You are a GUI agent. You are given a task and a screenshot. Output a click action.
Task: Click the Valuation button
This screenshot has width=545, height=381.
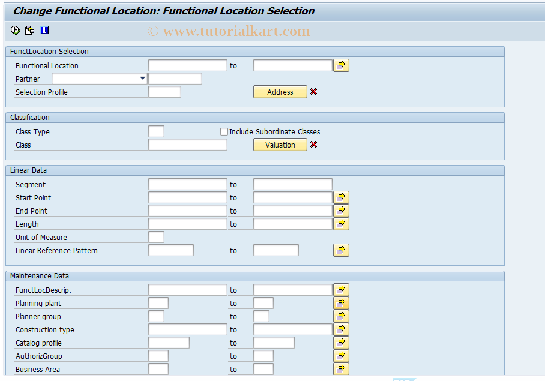tap(280, 144)
